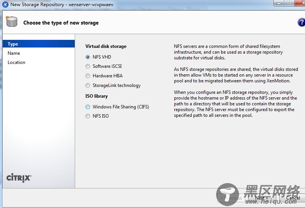
Task: Click the Virtual disk storage heading
Action: (106, 46)
